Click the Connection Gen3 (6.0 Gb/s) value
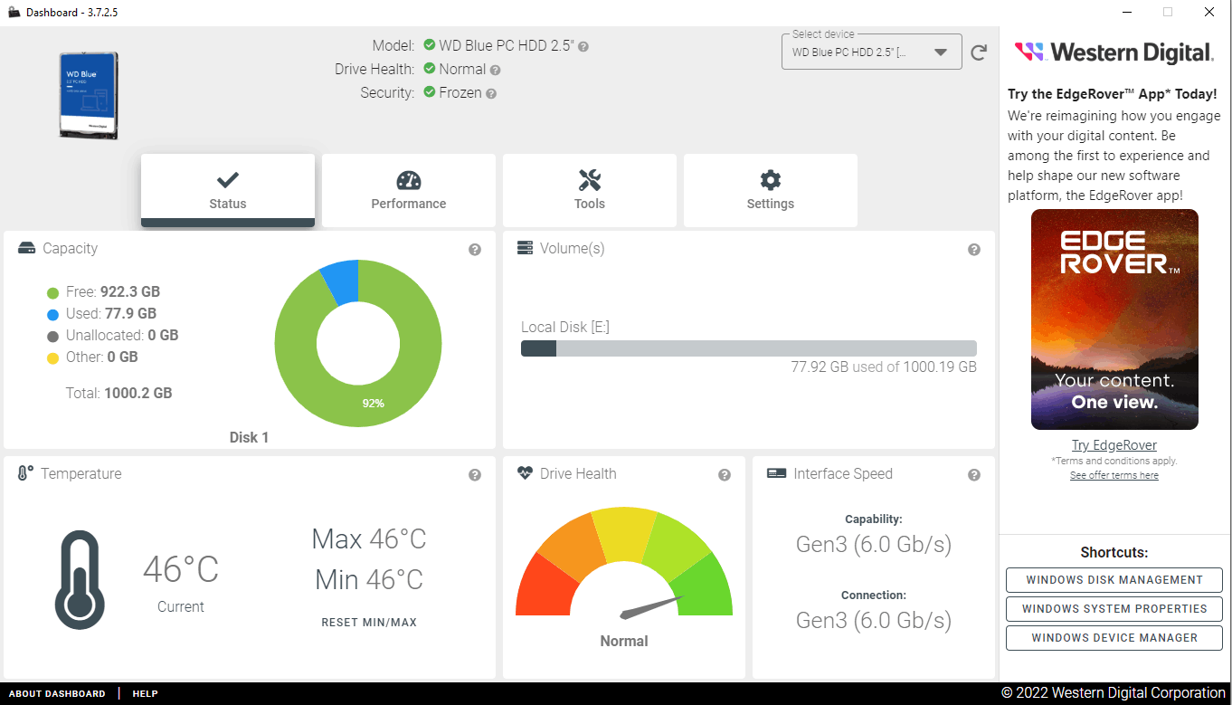Viewport: 1232px width, 705px height. 874,620
